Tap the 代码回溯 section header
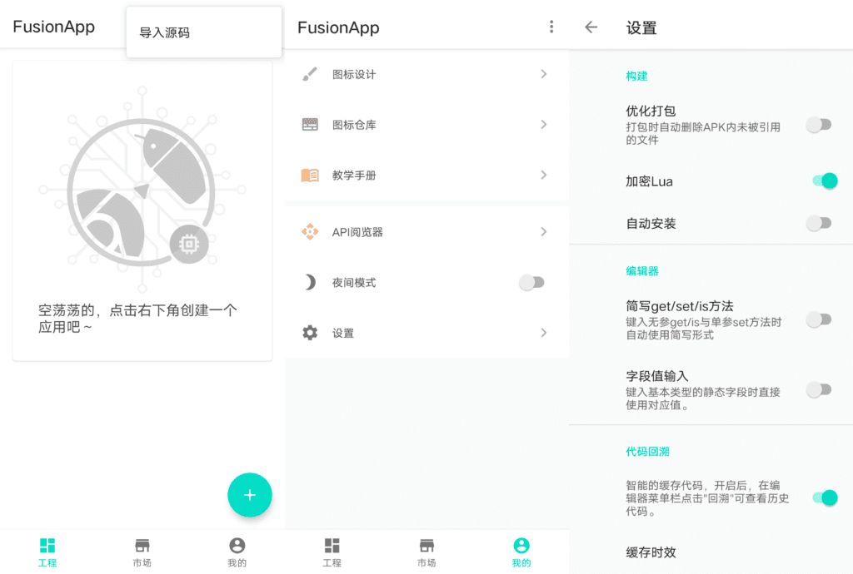The image size is (853, 574). click(647, 452)
